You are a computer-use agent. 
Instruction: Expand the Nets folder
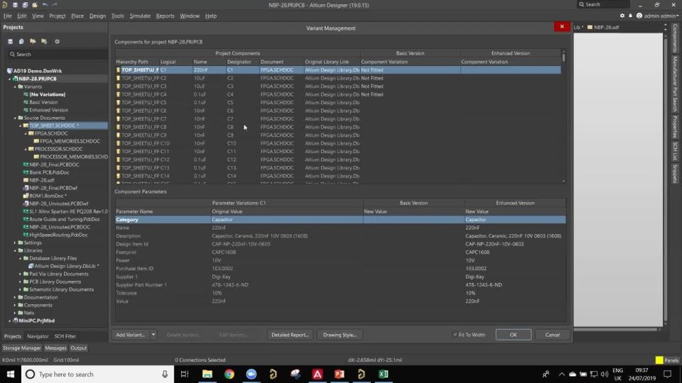pos(15,313)
